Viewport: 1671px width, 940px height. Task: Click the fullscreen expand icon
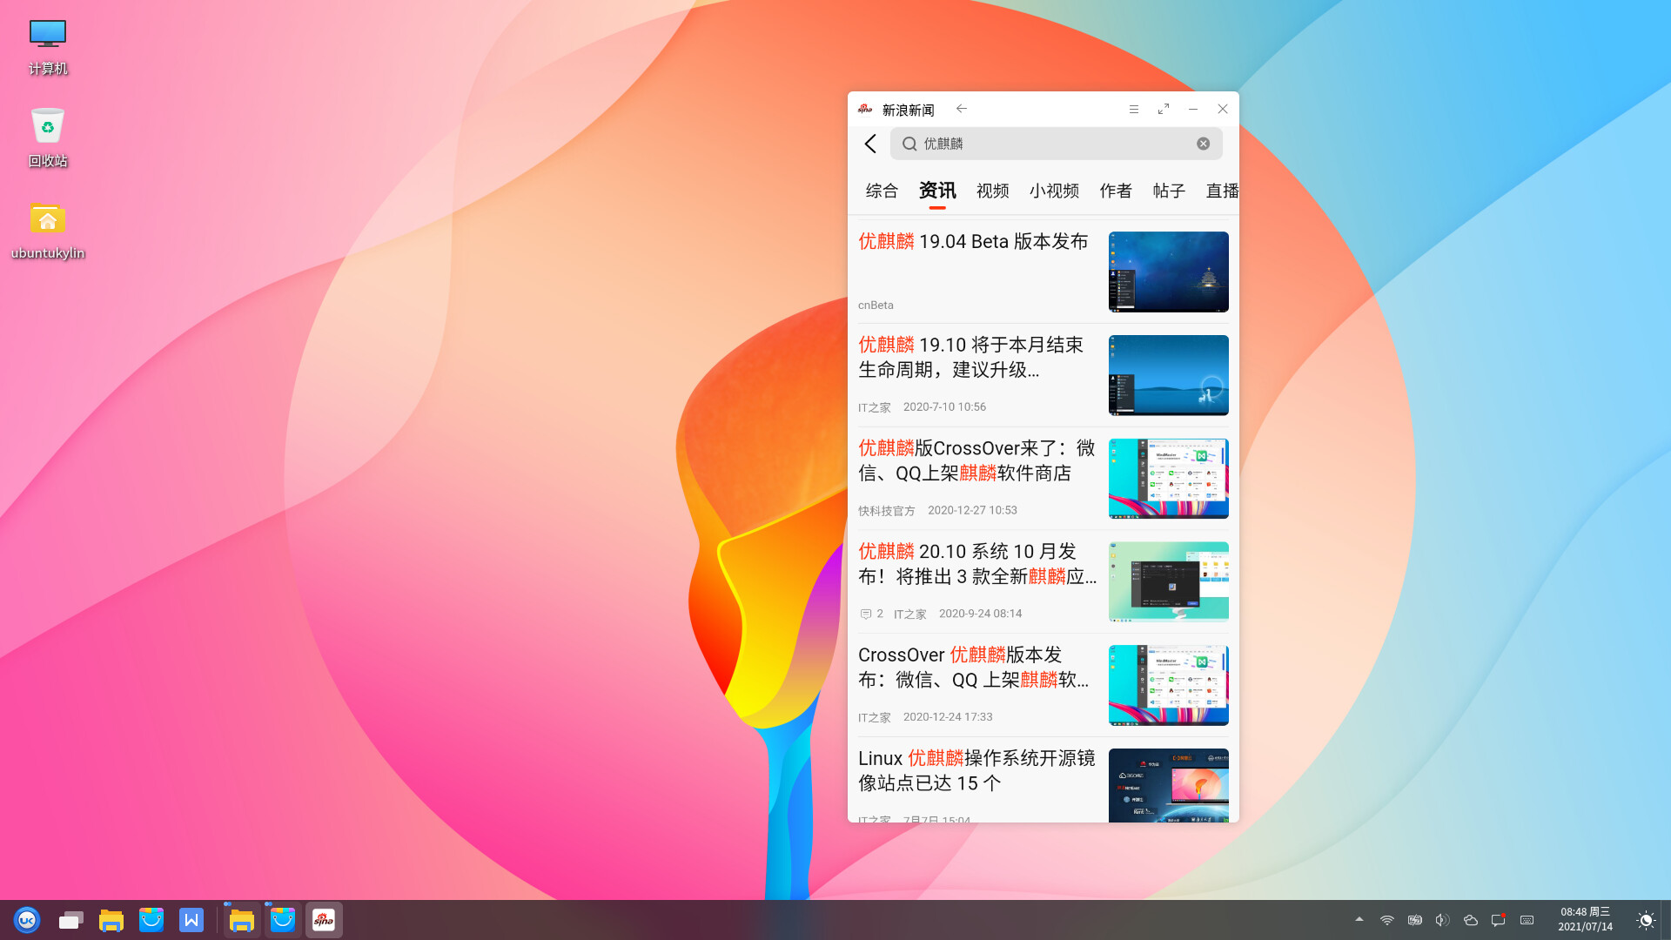coord(1164,109)
